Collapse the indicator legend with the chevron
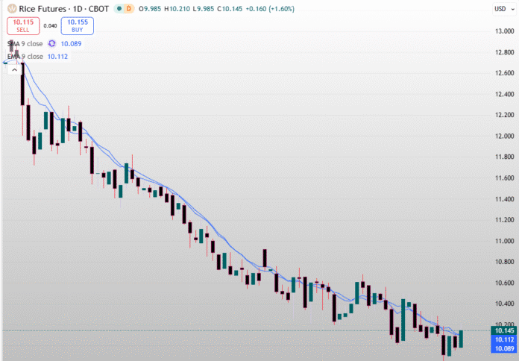Image resolution: width=519 pixels, height=361 pixels. point(13,69)
